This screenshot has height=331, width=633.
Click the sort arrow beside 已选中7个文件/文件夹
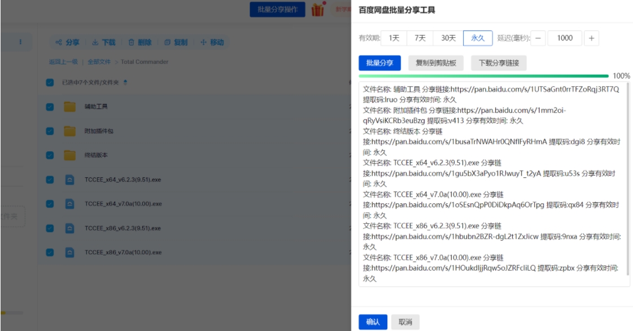pyautogui.click(x=125, y=82)
